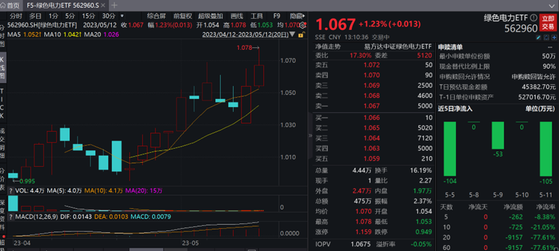
Task: Click the 跌停 price 0.949
Action: [x=423, y=232]
